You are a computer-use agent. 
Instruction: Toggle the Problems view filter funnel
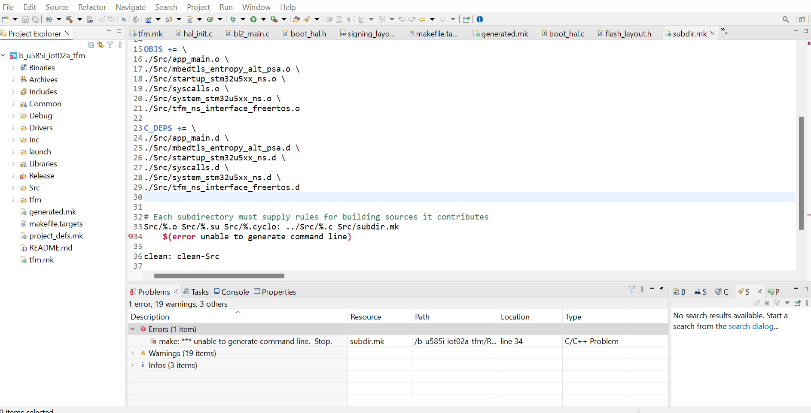(632, 289)
